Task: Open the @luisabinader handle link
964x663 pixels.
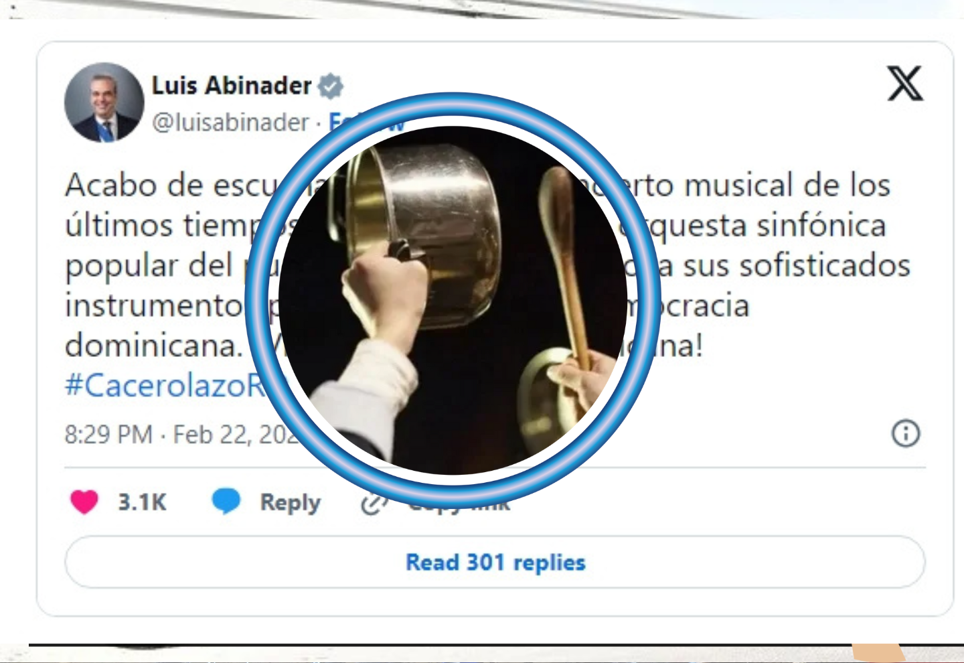Action: [231, 123]
